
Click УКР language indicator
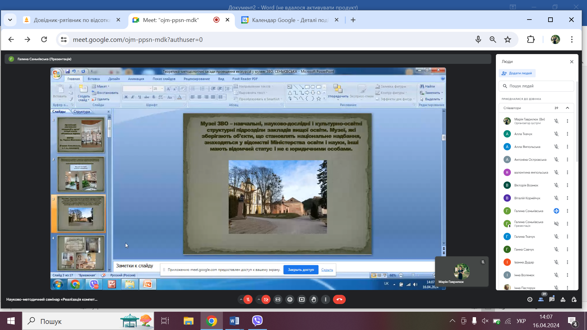[x=521, y=321]
